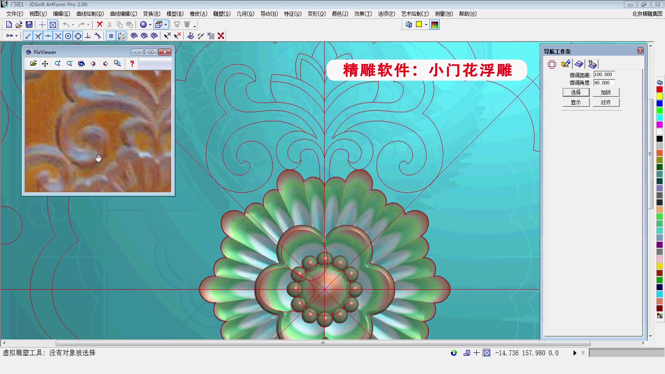Click the yellow color square in the top toolbar
The image size is (665, 374).
419,25
